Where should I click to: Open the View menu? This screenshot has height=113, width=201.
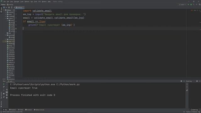click(x=12, y=2)
